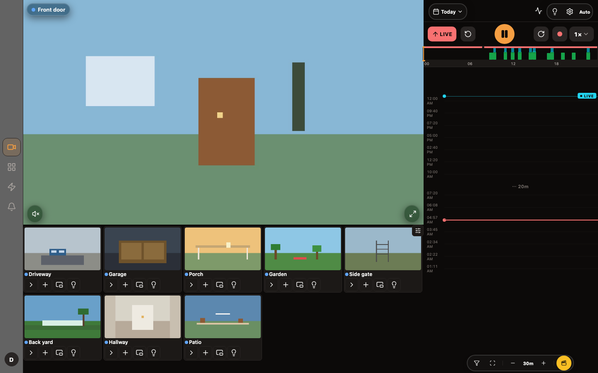
Task: Rewind with the counter-clockwise arrow button
Action: point(468,34)
